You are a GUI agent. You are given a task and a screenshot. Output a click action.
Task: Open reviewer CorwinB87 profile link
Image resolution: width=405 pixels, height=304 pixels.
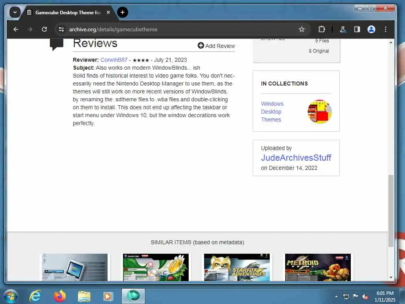point(114,60)
